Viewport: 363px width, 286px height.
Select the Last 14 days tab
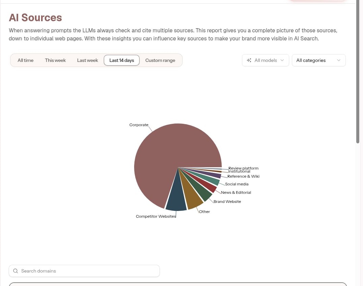[x=122, y=60]
